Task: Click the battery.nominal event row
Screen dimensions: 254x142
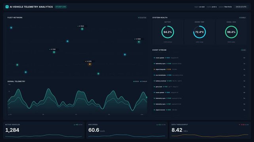Action: click(x=199, y=81)
